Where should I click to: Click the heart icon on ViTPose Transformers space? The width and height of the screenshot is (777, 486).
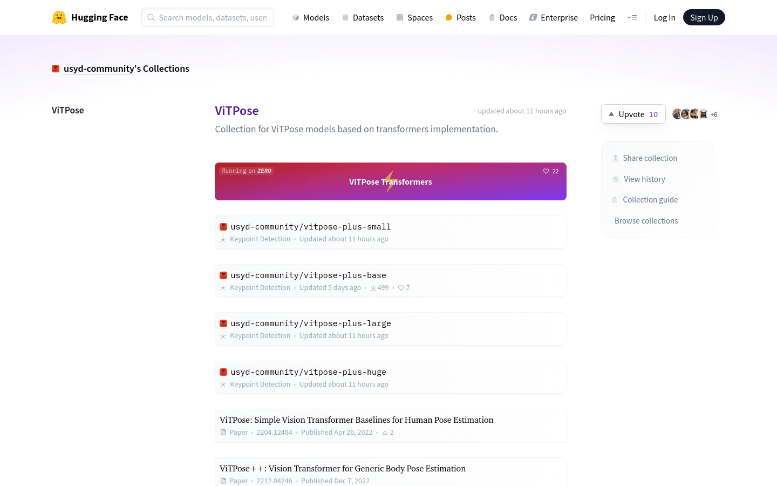click(x=546, y=171)
